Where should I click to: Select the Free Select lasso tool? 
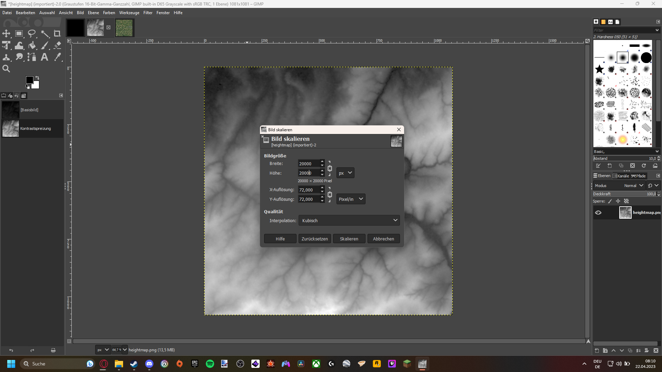coord(32,34)
